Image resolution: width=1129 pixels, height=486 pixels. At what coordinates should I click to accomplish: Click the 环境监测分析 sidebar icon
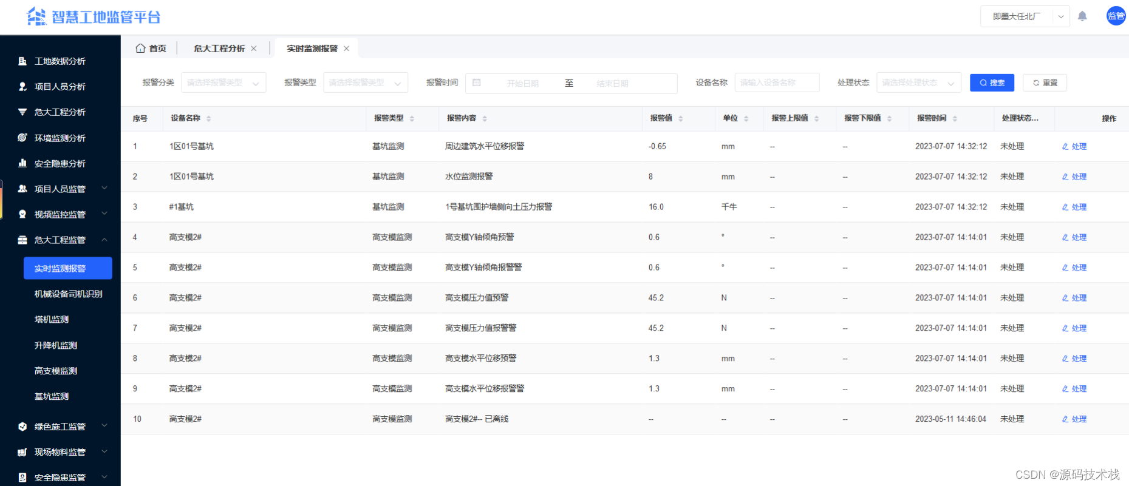tap(22, 138)
